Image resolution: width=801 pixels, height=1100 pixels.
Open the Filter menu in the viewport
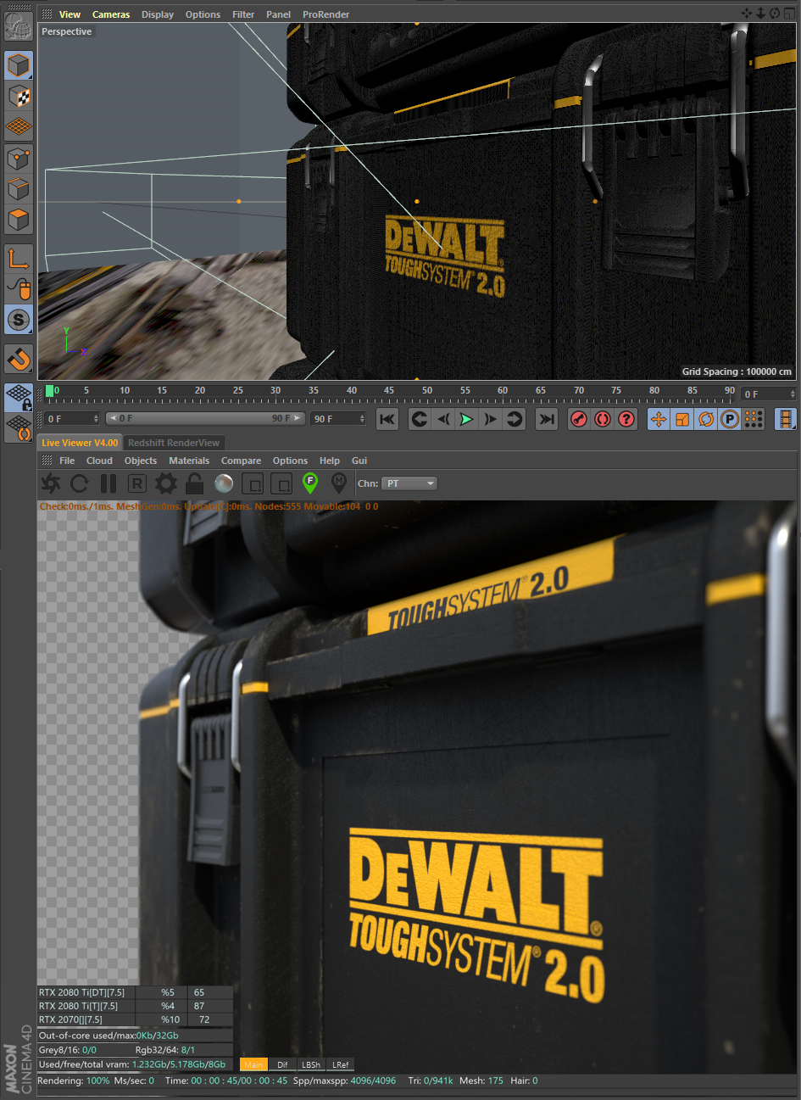[x=243, y=14]
